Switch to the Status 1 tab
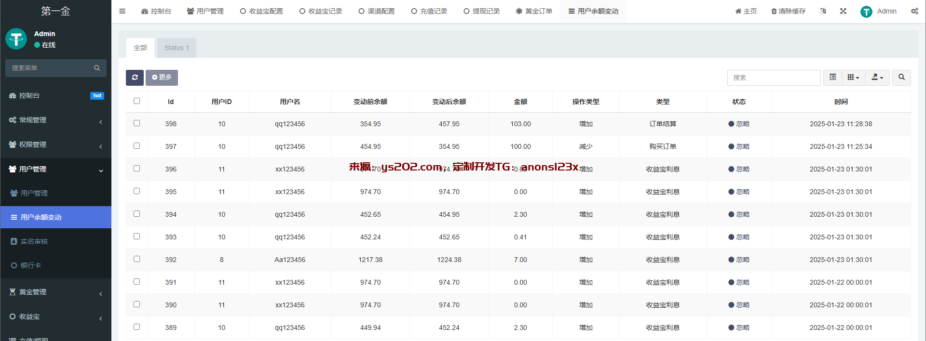This screenshot has height=341, width=926. tap(177, 48)
